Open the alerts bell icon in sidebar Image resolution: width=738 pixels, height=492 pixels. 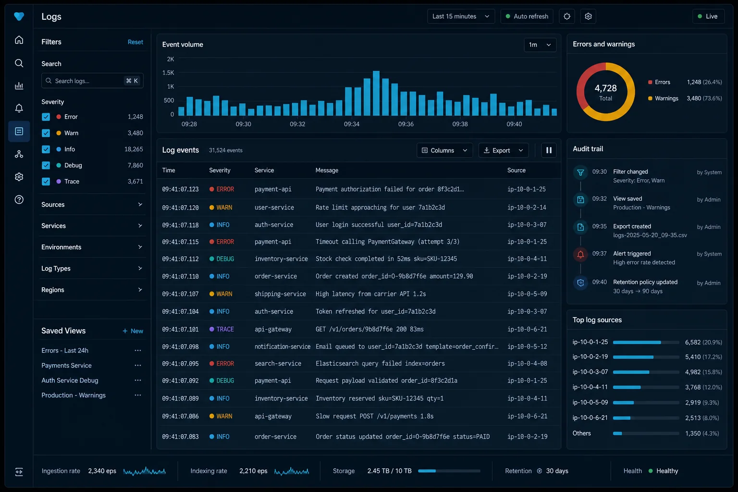point(19,108)
